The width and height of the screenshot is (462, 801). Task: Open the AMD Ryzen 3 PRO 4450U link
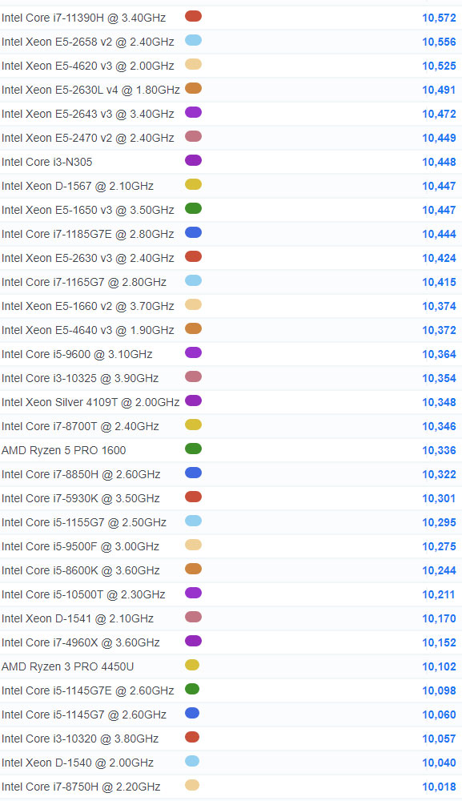tap(68, 666)
